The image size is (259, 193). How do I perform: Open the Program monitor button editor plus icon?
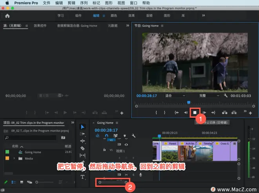(x=250, y=113)
